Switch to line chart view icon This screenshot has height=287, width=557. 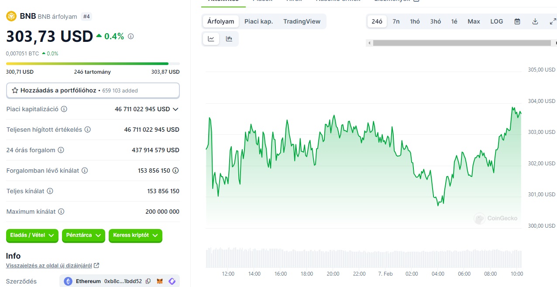coord(211,38)
